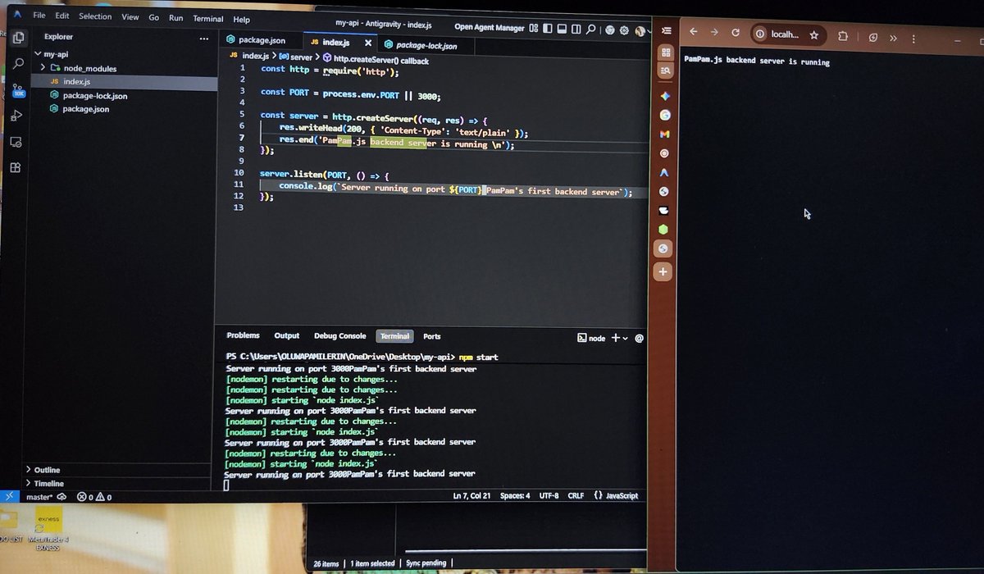The height and width of the screenshot is (574, 984).
Task: Click Spaces: 4 indentation setting
Action: coord(516,496)
